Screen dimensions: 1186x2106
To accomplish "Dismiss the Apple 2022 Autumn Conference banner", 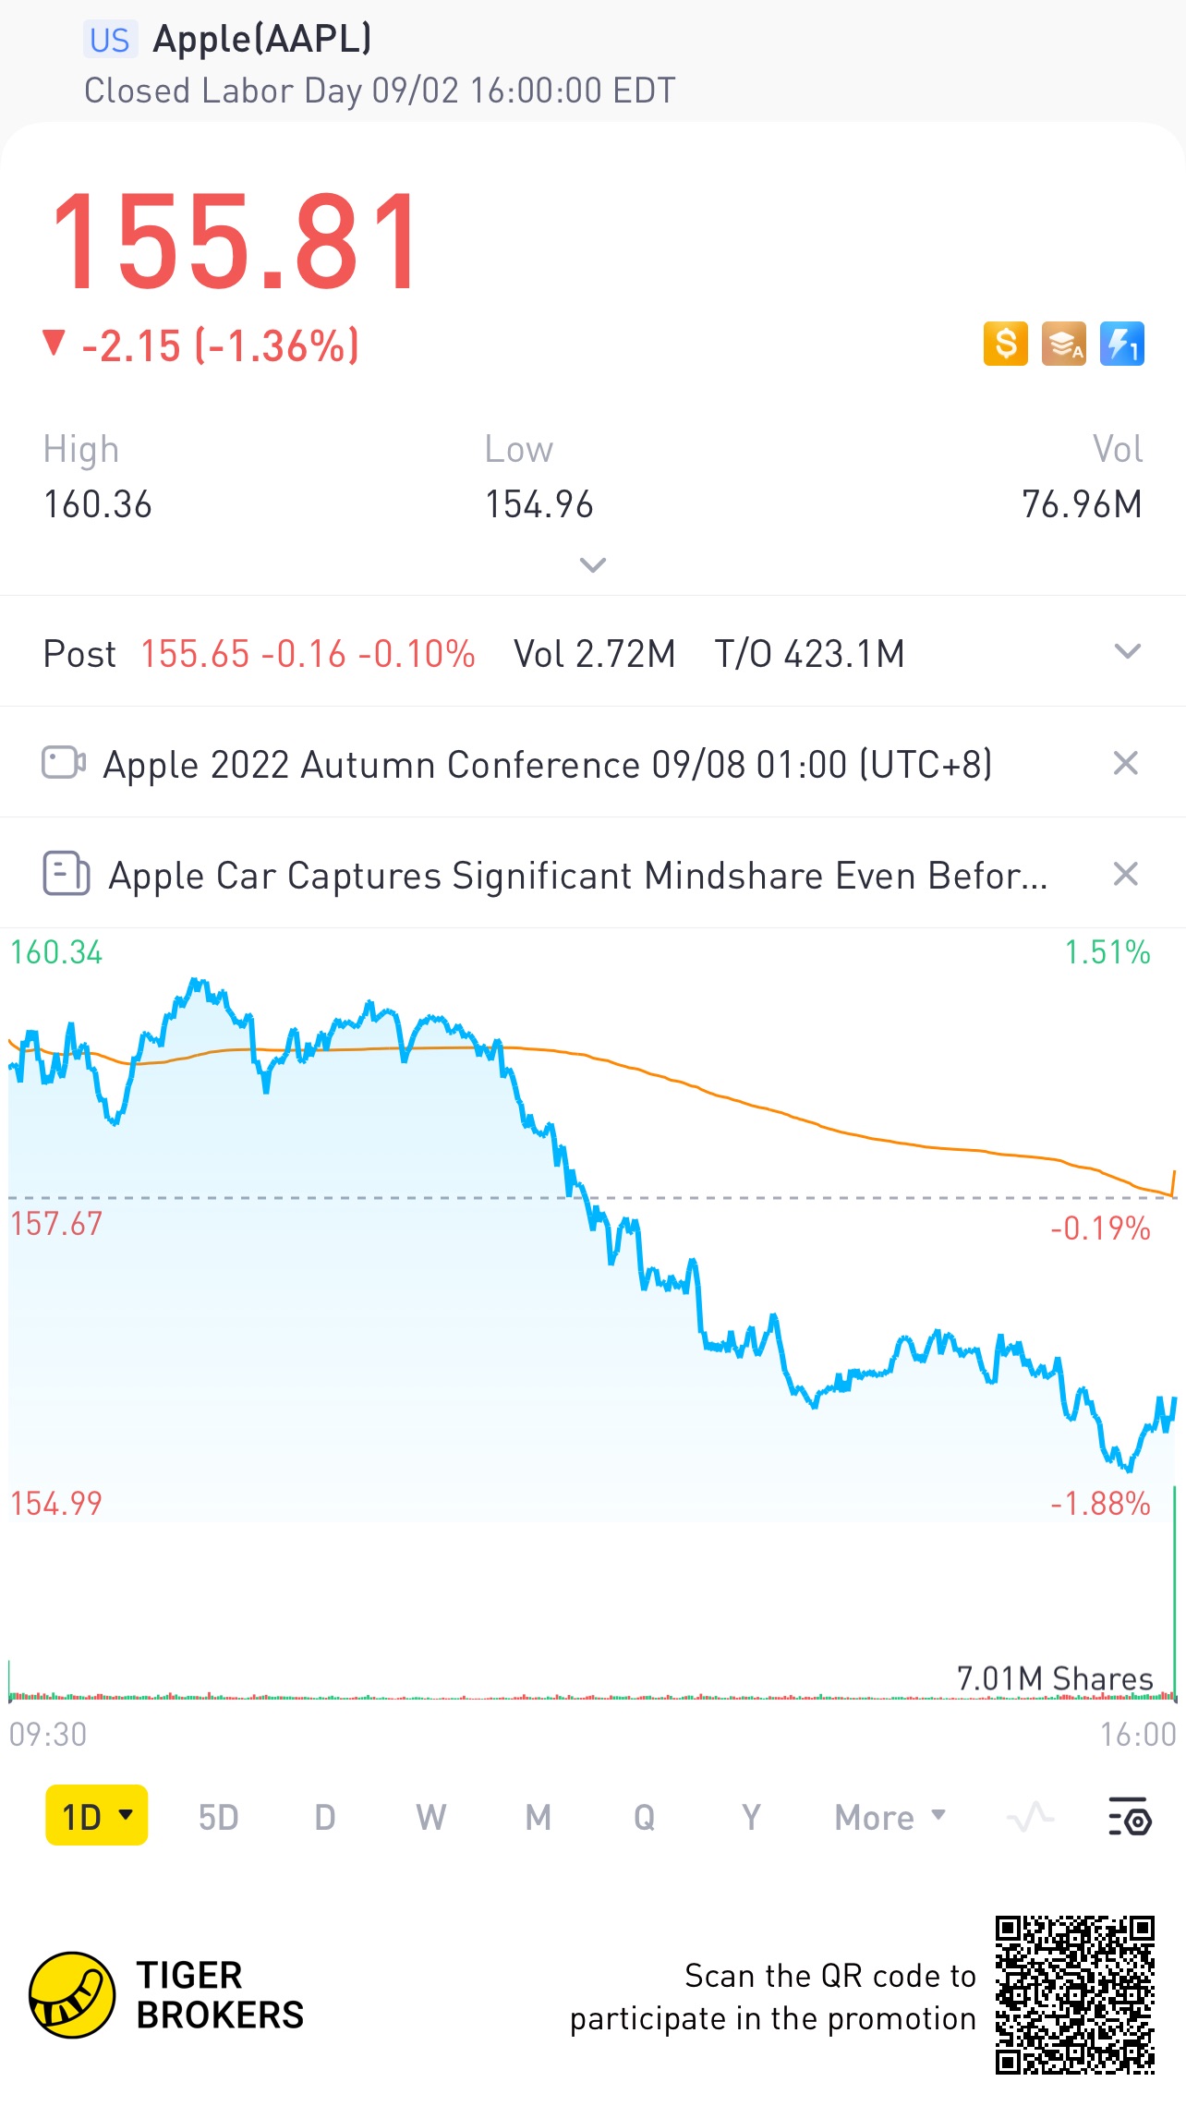I will click(x=1125, y=763).
